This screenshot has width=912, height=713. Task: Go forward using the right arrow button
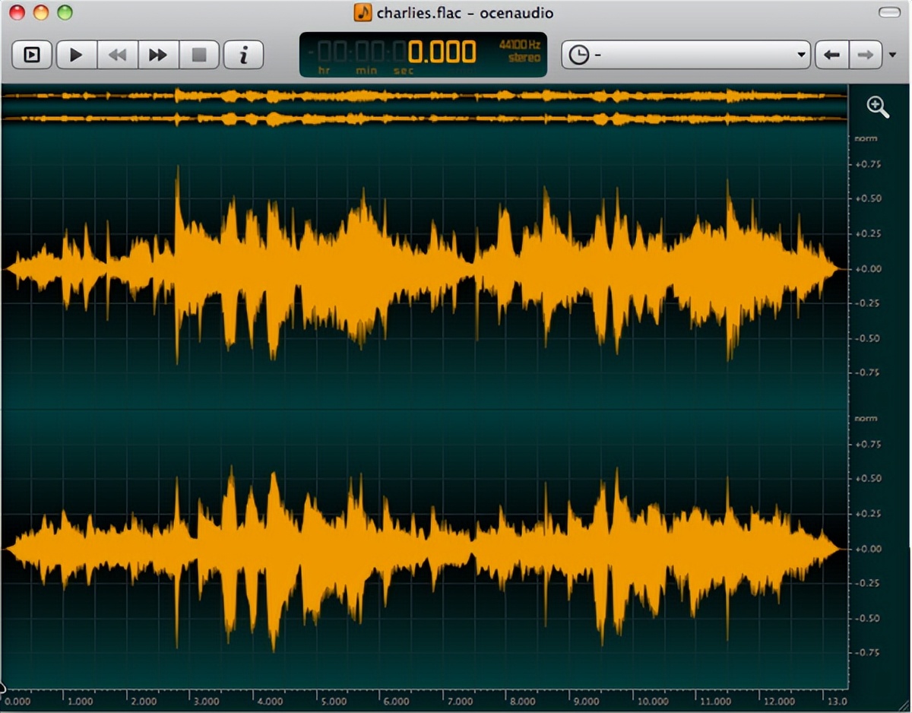pyautogui.click(x=866, y=55)
